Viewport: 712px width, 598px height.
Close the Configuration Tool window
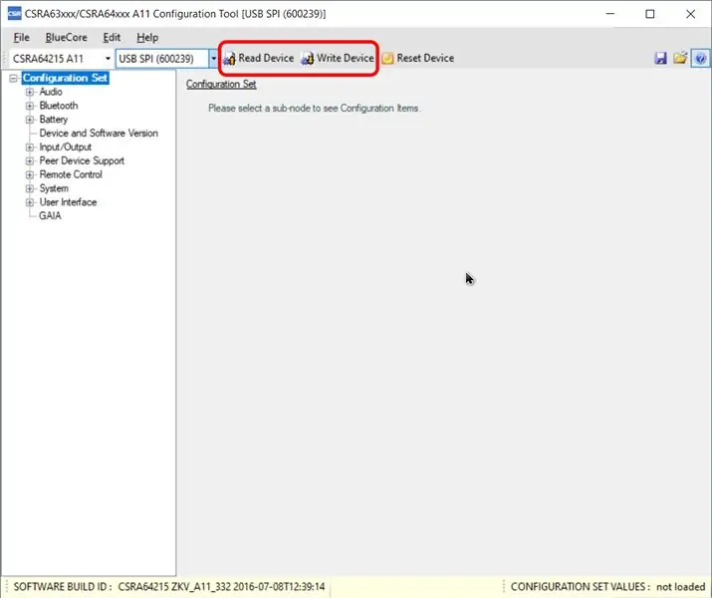click(691, 14)
